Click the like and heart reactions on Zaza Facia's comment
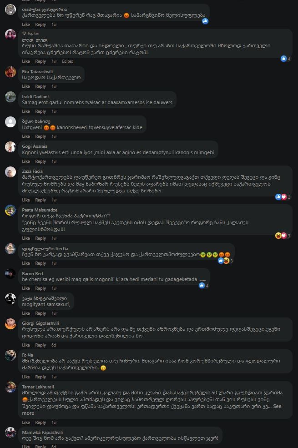298x448 pixels. pos(283,197)
